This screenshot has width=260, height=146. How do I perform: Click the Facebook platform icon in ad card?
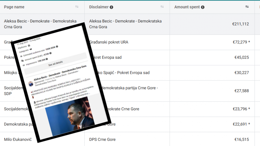pos(29,46)
